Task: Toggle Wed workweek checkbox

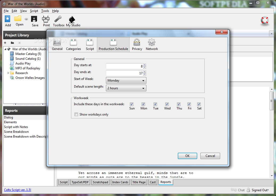Action: [x=167, y=104]
